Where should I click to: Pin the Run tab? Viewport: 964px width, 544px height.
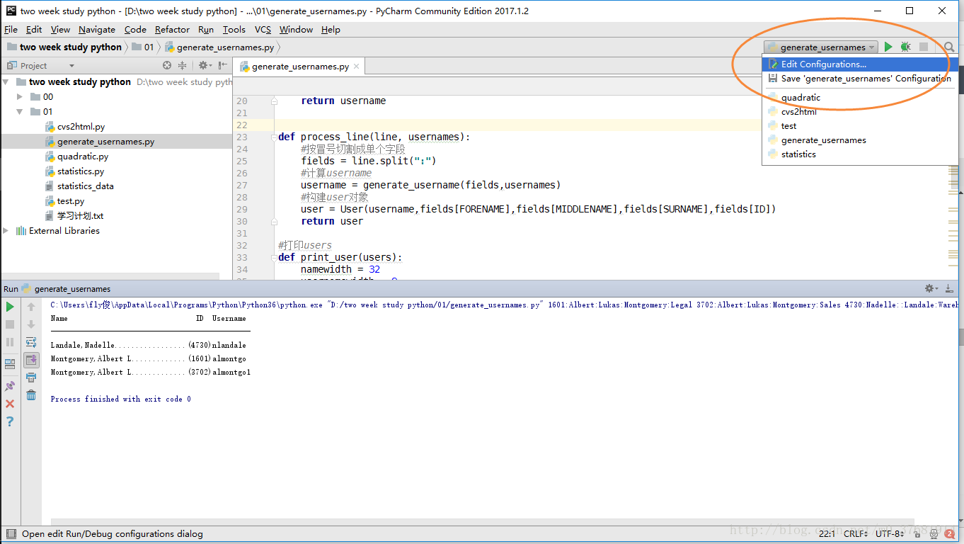tap(10, 386)
